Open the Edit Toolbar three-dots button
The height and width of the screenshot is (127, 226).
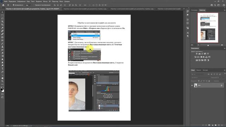[2, 84]
